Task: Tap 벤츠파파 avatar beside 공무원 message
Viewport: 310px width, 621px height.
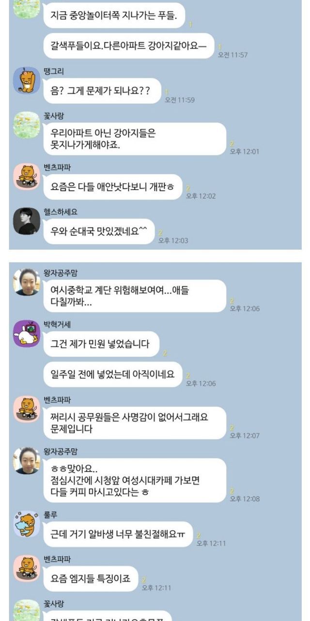Action: 26,409
